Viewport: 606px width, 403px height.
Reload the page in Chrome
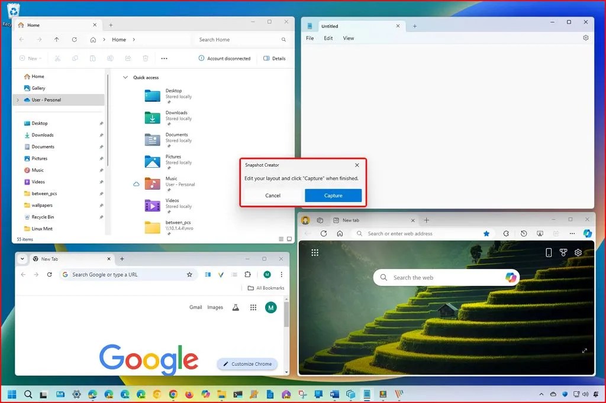(50, 274)
